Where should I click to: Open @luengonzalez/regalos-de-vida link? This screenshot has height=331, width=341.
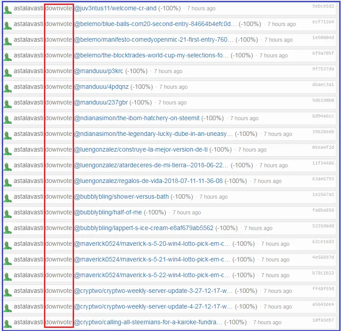click(149, 181)
